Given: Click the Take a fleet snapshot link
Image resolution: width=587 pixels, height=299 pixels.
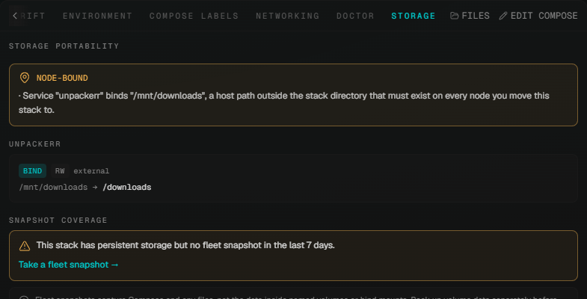Looking at the screenshot, I should pos(69,265).
